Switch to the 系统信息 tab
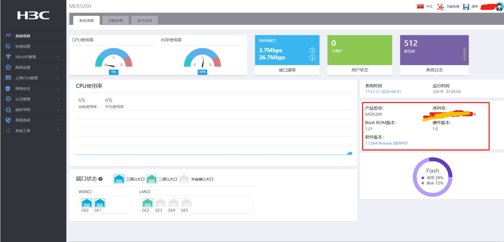The image size is (504, 242). point(87,20)
